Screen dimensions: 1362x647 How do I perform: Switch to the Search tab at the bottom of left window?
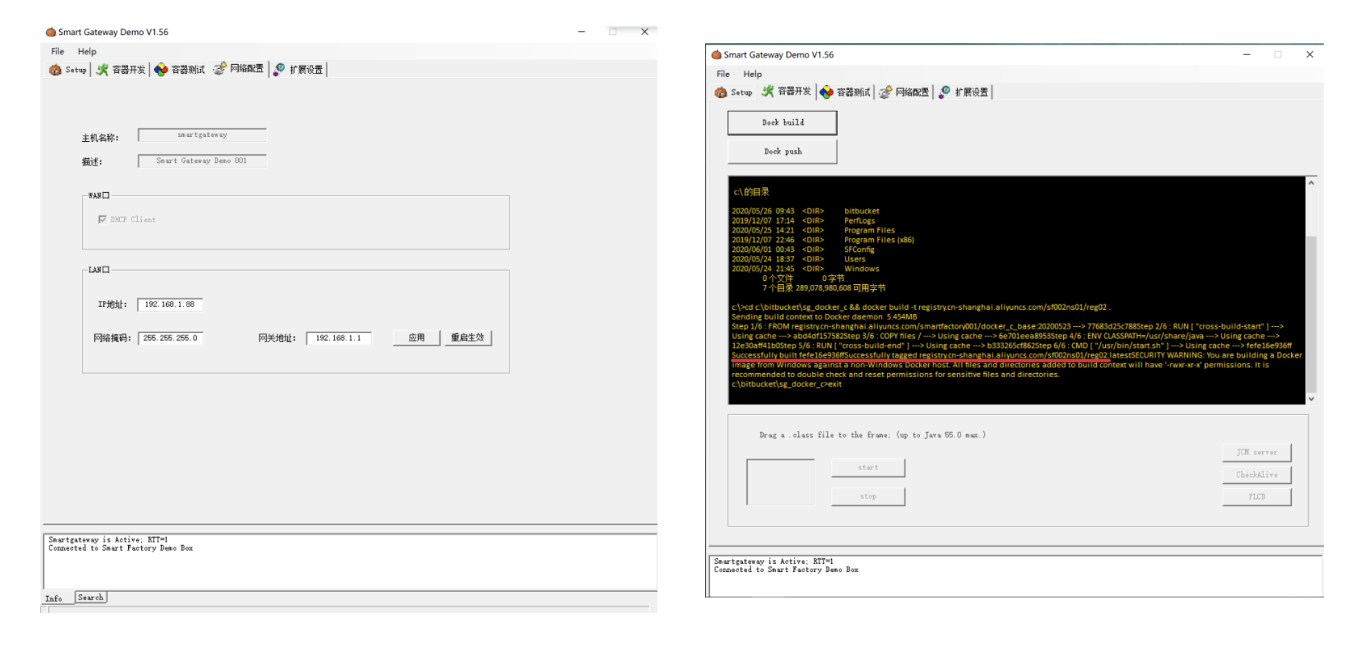[90, 597]
